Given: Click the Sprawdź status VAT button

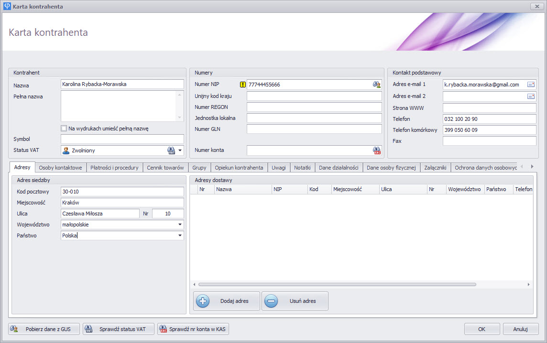Looking at the screenshot, I should pyautogui.click(x=119, y=329).
